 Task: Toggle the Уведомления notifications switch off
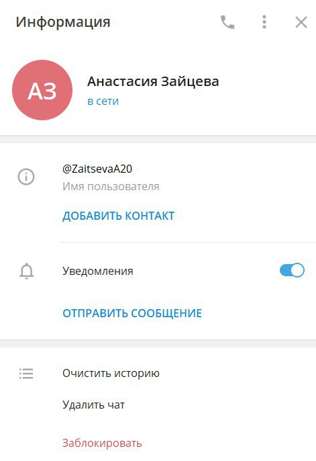pyautogui.click(x=292, y=270)
